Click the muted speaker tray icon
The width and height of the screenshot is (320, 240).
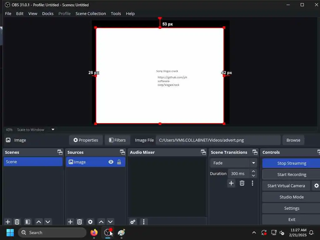coord(282,232)
